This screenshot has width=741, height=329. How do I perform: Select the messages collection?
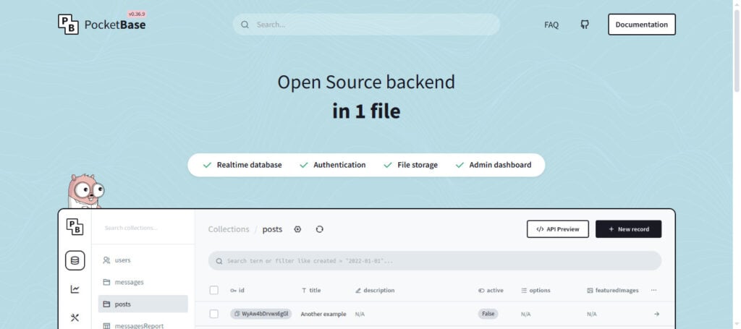click(x=143, y=282)
